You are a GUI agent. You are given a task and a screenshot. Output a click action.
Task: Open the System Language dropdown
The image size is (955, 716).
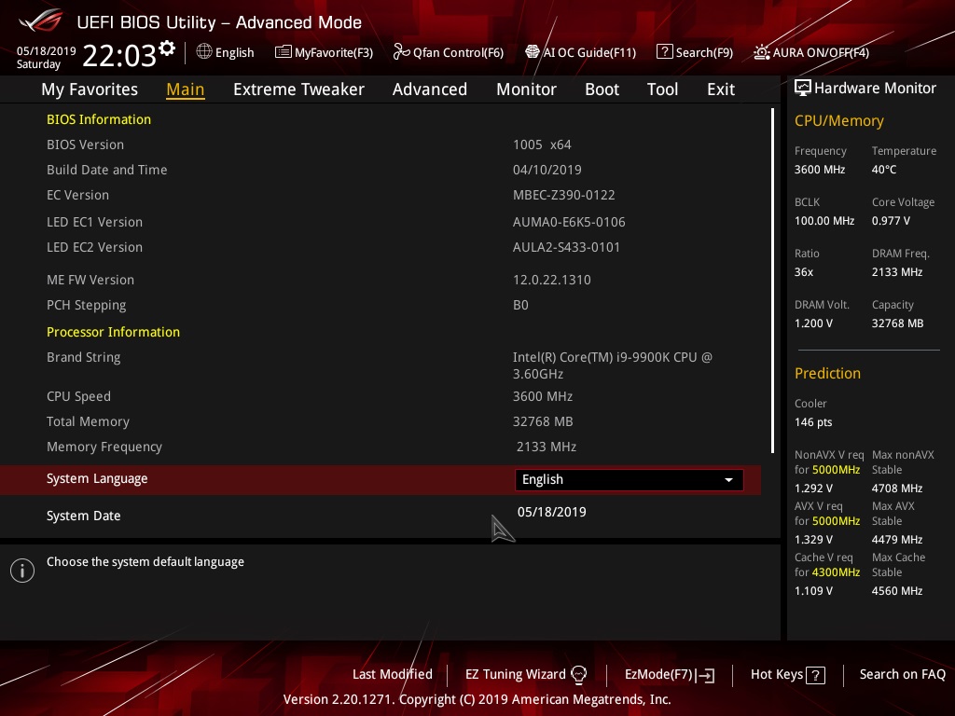(630, 480)
